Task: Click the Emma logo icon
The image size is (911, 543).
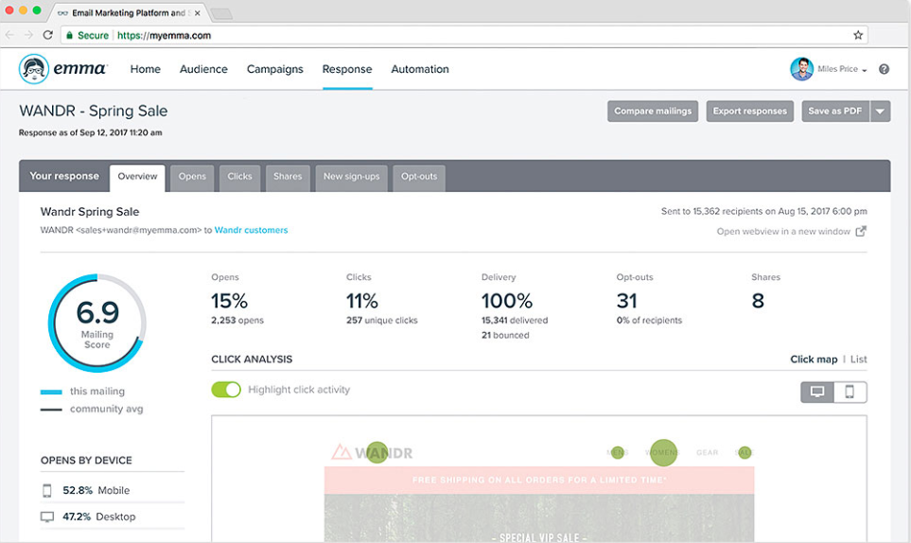Action: (x=34, y=69)
